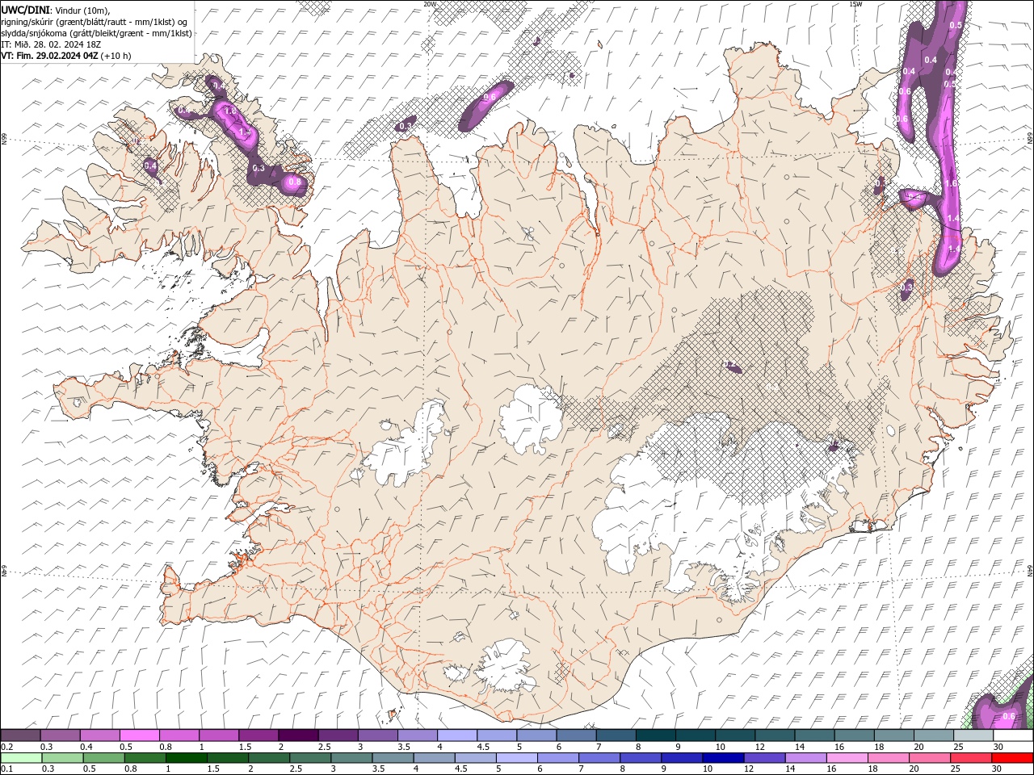Pick the deep blue 10 swatch in the lower legend row
The image size is (1034, 775).
724,758
